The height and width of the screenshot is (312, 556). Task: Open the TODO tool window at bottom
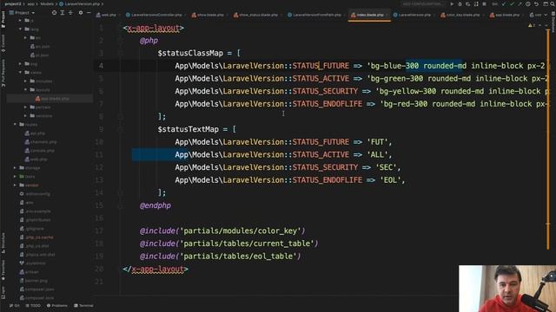click(x=33, y=306)
